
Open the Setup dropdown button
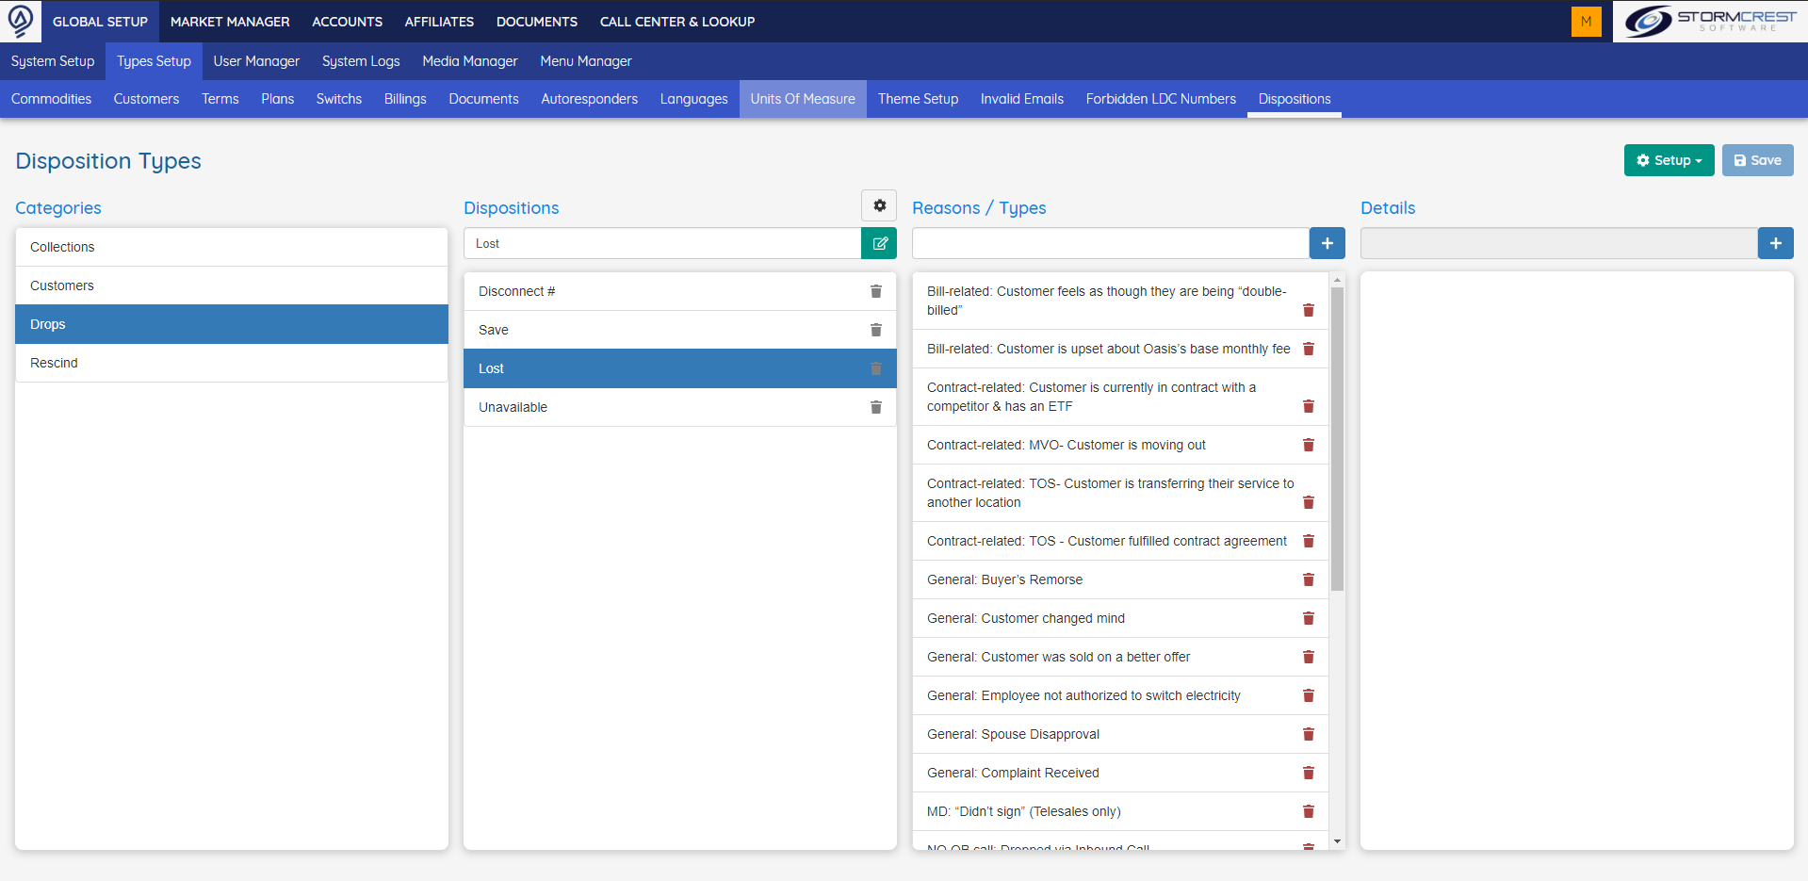(x=1669, y=160)
